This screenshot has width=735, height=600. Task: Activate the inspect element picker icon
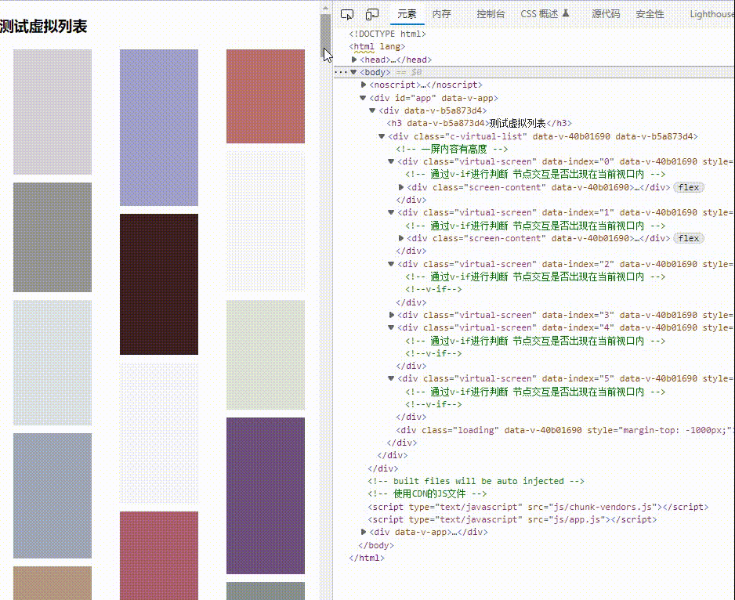tap(347, 15)
